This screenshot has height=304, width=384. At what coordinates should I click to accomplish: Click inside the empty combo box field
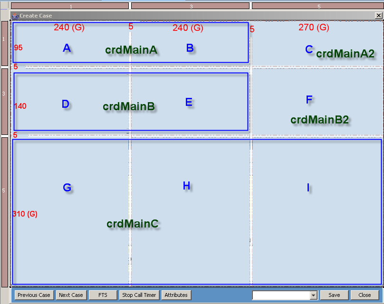pyautogui.click(x=280, y=295)
